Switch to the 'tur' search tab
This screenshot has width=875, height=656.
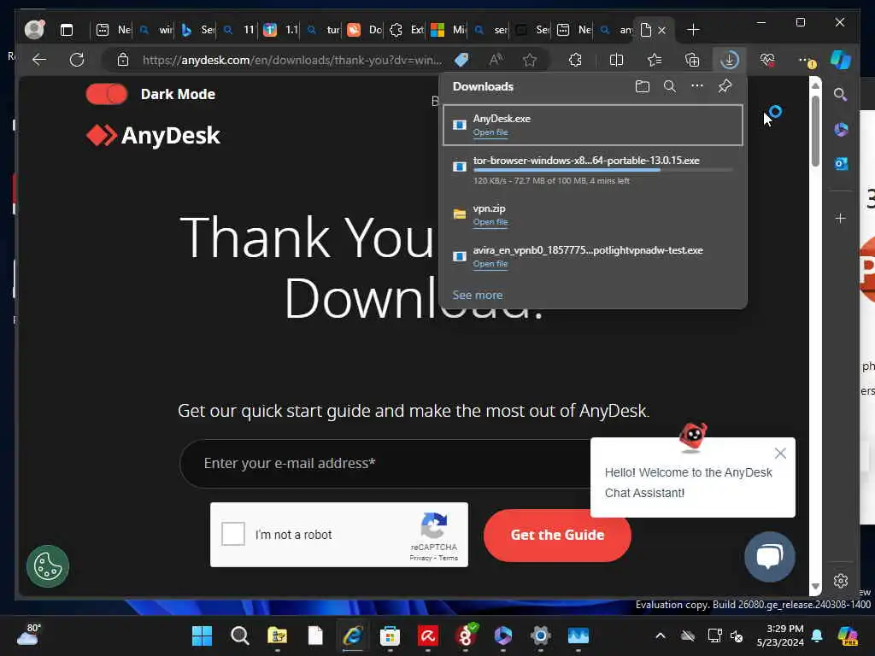tap(324, 30)
